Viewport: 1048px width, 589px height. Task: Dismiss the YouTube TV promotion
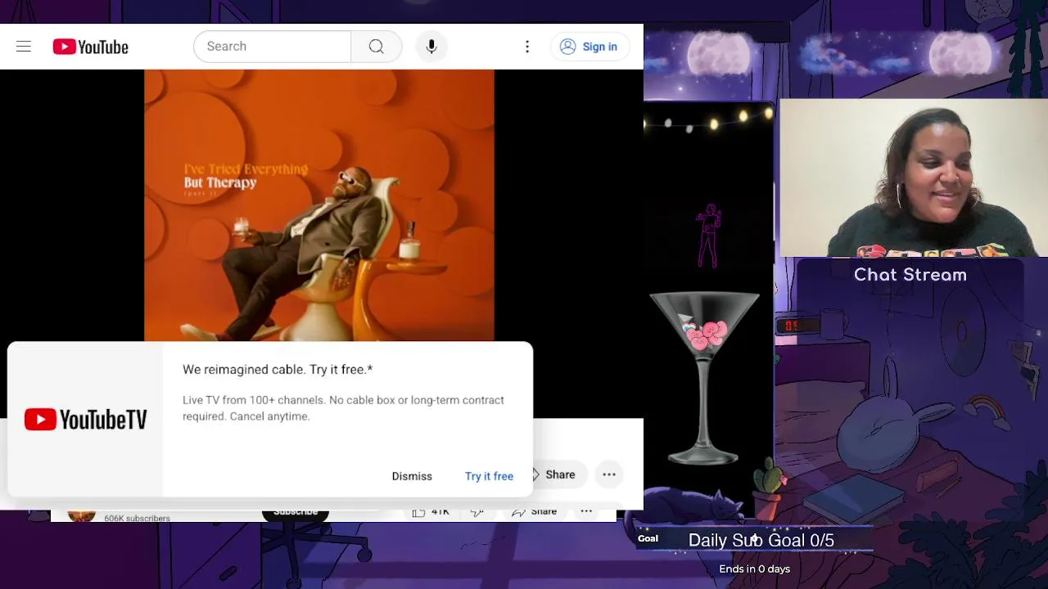point(412,476)
